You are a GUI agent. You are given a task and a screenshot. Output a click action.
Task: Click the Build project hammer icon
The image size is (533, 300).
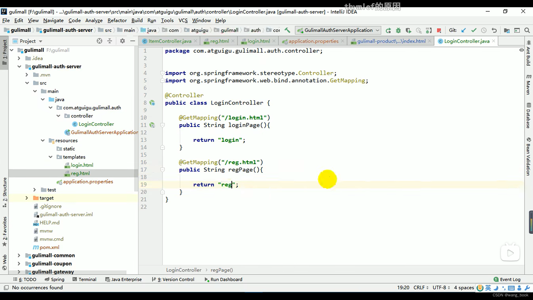coord(288,30)
